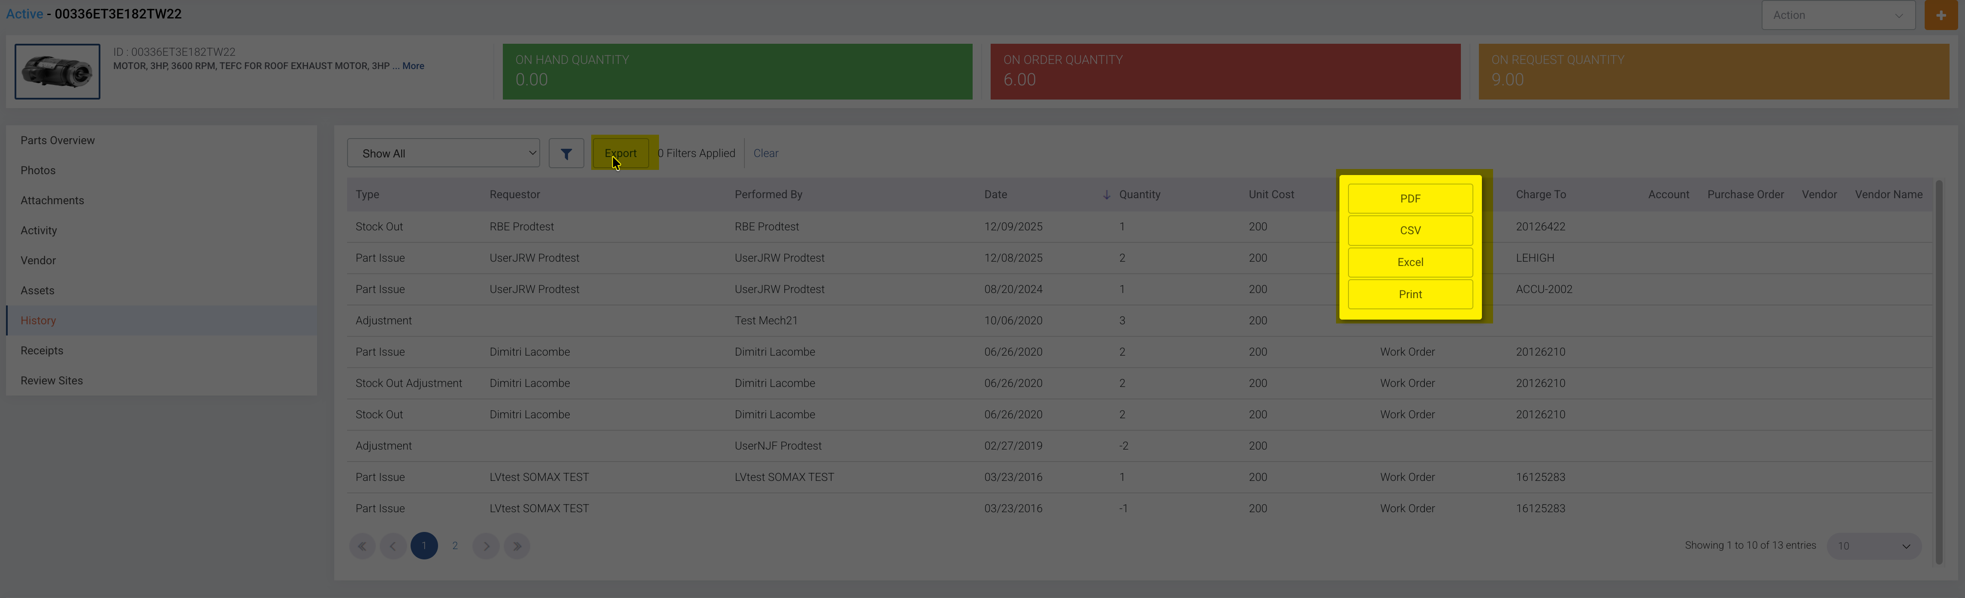The height and width of the screenshot is (598, 1965).
Task: Go to next page arrow icon
Action: 486,546
